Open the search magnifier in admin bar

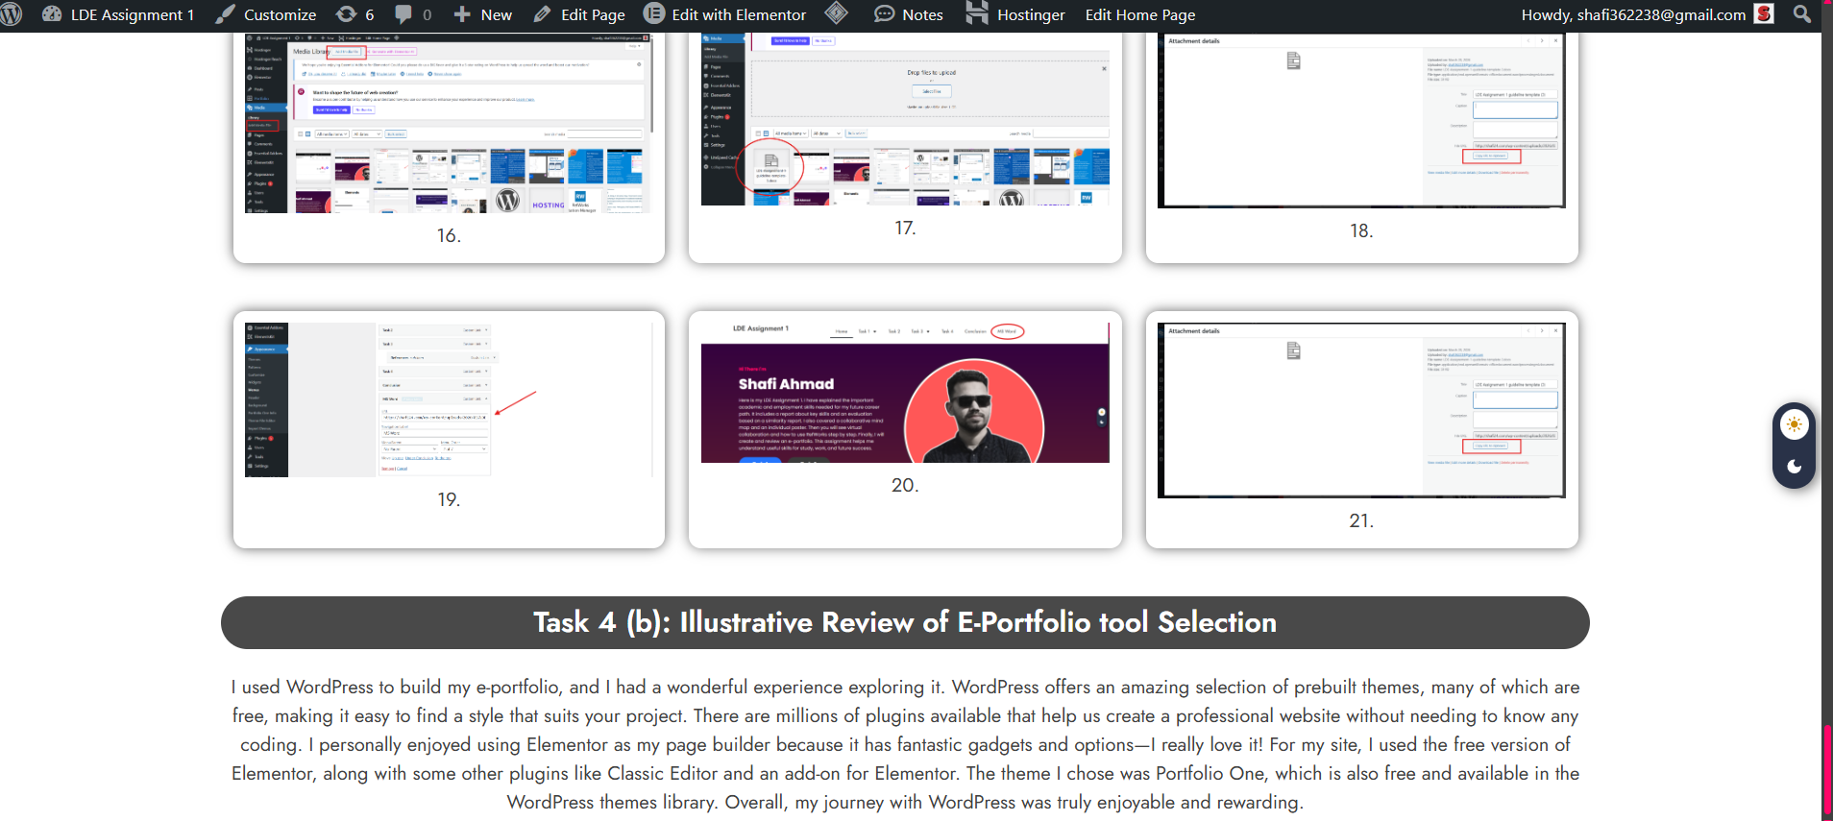coord(1802,14)
